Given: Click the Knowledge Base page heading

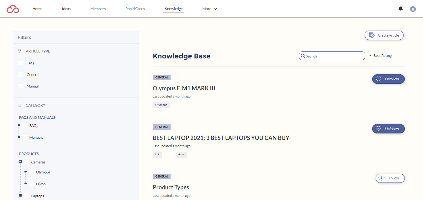Looking at the screenshot, I should pyautogui.click(x=182, y=56).
